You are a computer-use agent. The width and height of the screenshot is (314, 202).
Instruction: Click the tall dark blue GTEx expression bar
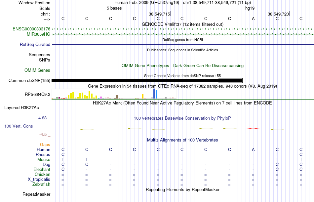click(x=154, y=94)
